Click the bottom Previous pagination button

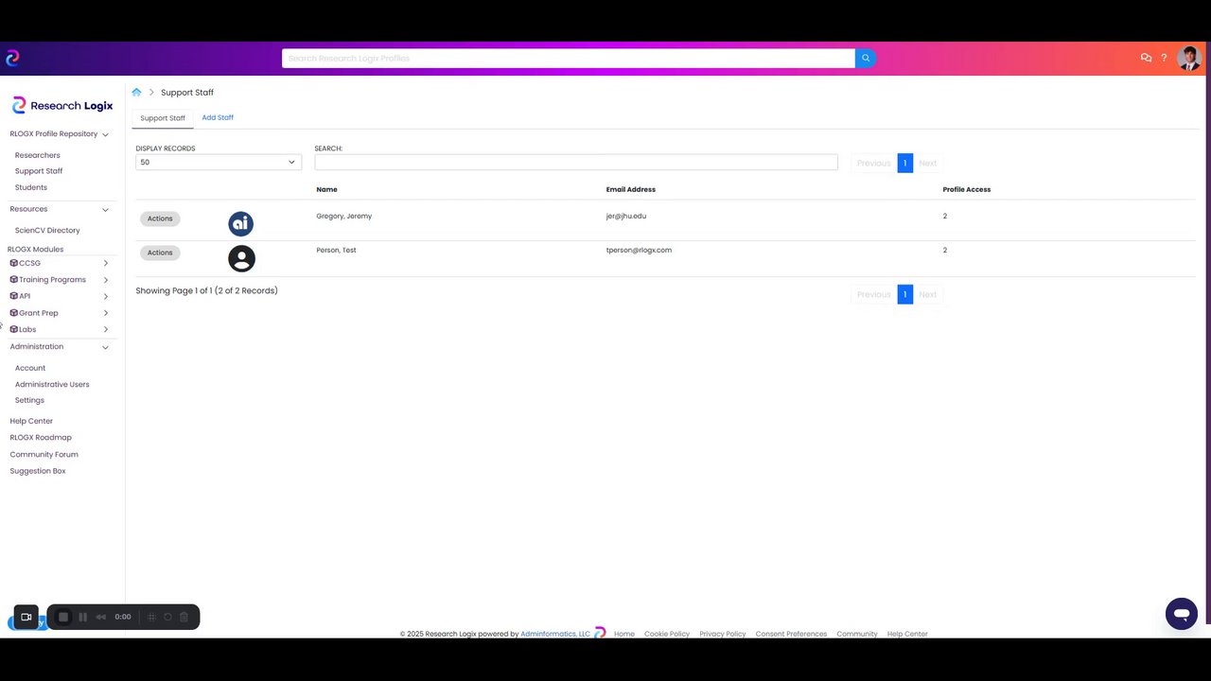coord(873,294)
